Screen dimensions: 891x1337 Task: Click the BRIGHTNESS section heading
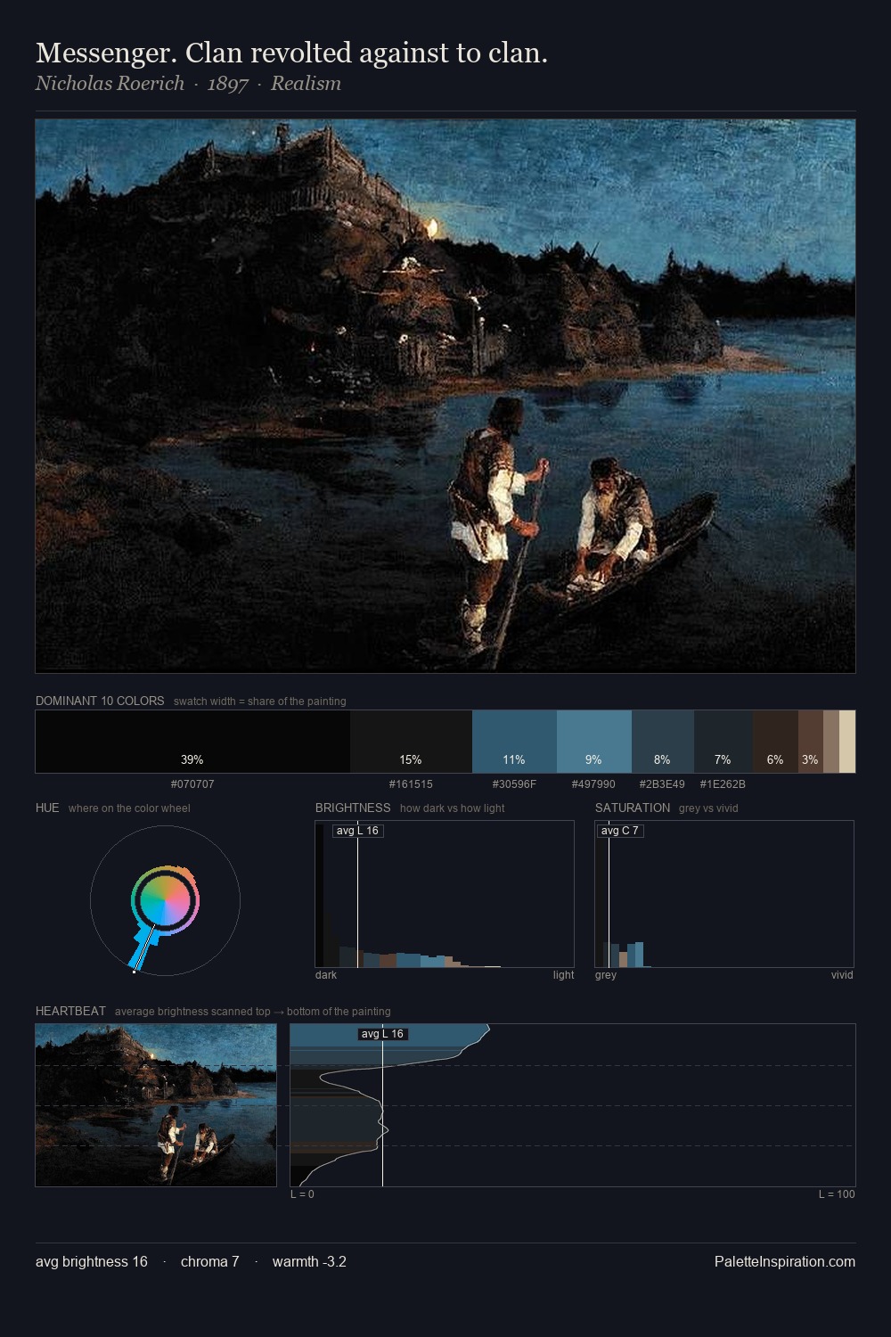click(x=353, y=808)
